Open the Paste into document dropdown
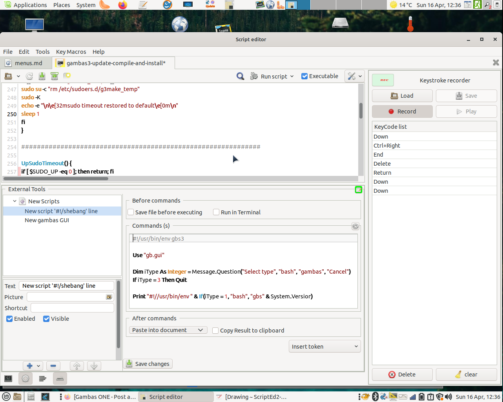The width and height of the screenshot is (503, 402). click(168, 330)
